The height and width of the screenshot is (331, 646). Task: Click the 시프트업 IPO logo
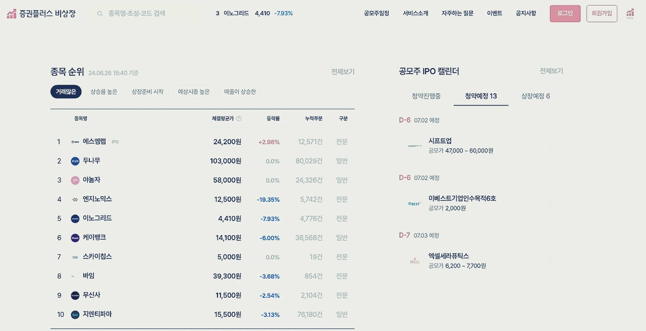pyautogui.click(x=415, y=146)
